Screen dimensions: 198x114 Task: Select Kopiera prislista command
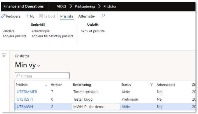click(14, 36)
